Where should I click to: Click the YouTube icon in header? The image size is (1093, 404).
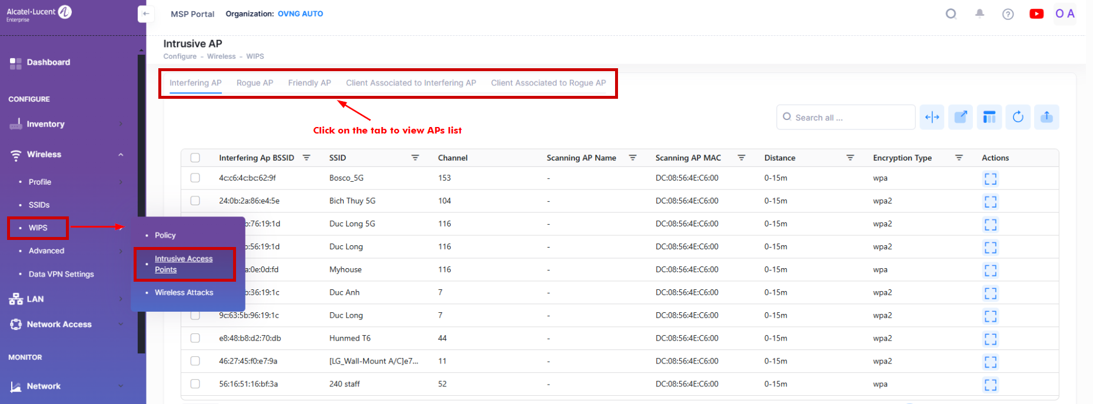click(x=1036, y=14)
